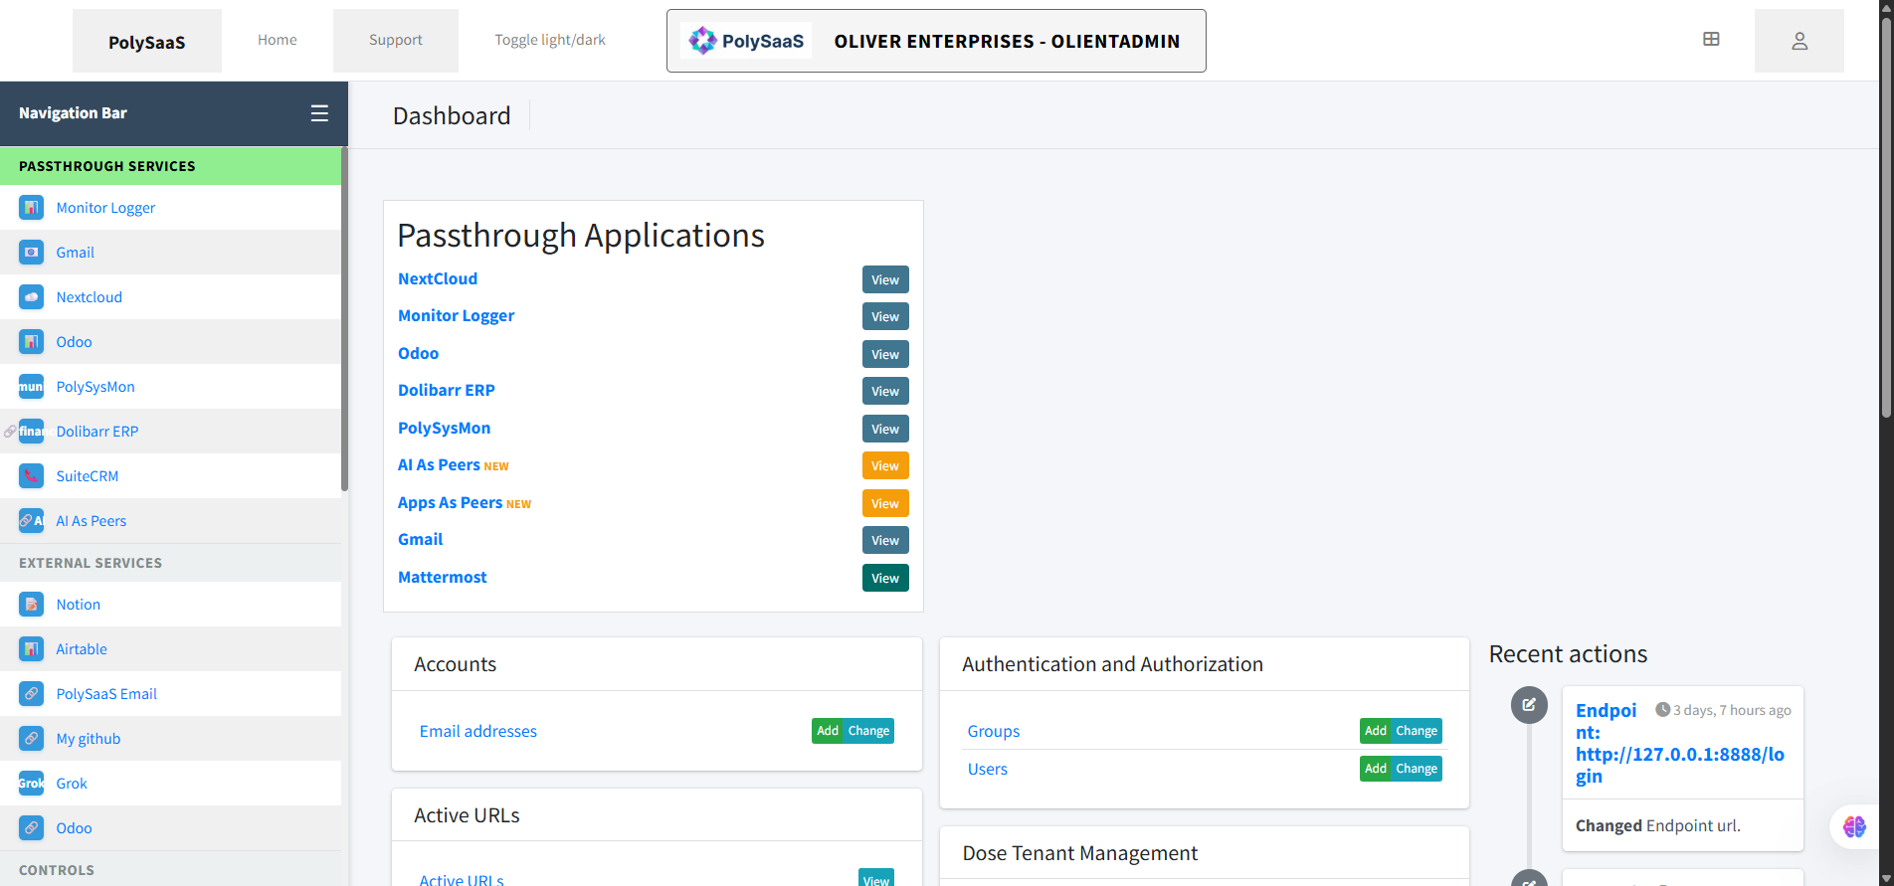Click the Notion icon under External Services
The height and width of the screenshot is (886, 1894).
point(31,605)
